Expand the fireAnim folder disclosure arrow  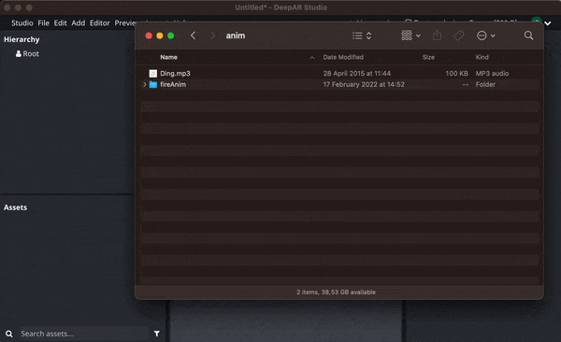pyautogui.click(x=145, y=84)
